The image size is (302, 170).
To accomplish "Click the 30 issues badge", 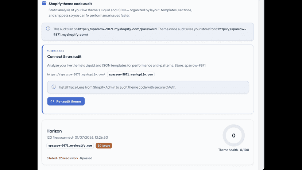I will [104, 146].
